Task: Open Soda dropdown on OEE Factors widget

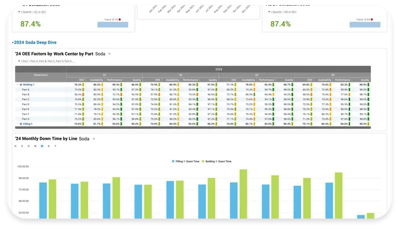Action: [x=109, y=54]
